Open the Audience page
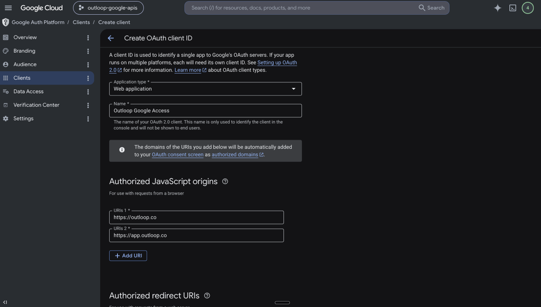 point(25,64)
